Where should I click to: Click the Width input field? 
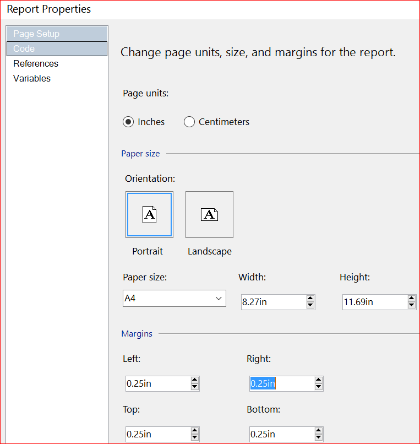pyautogui.click(x=272, y=302)
